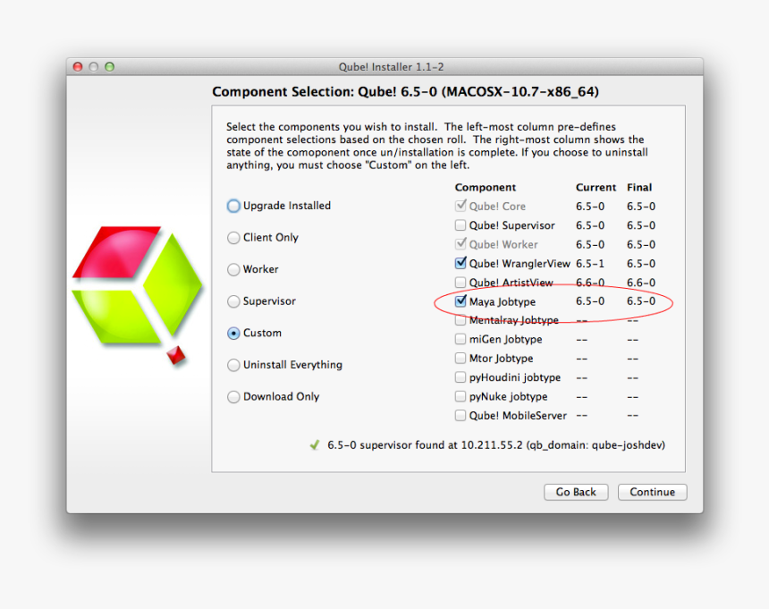769x609 pixels.
Task: Click the Current column header
Action: (x=596, y=187)
